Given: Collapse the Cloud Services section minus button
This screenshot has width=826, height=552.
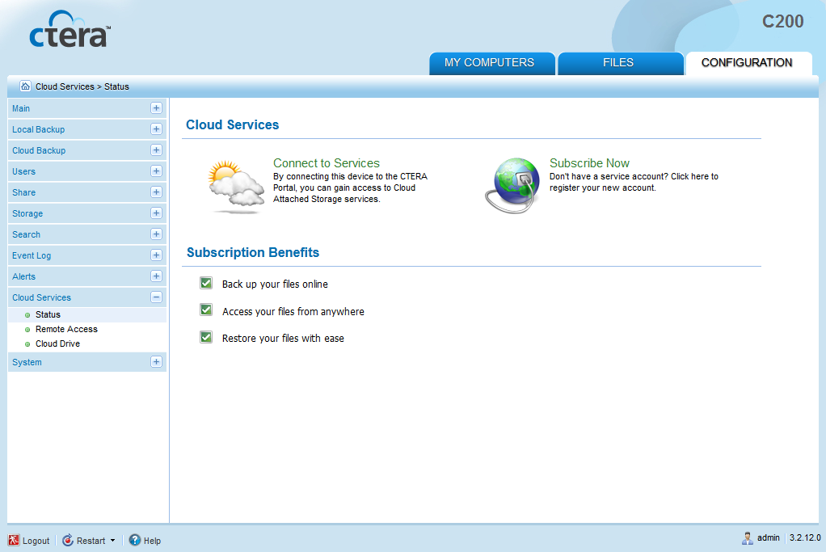Looking at the screenshot, I should pos(156,297).
